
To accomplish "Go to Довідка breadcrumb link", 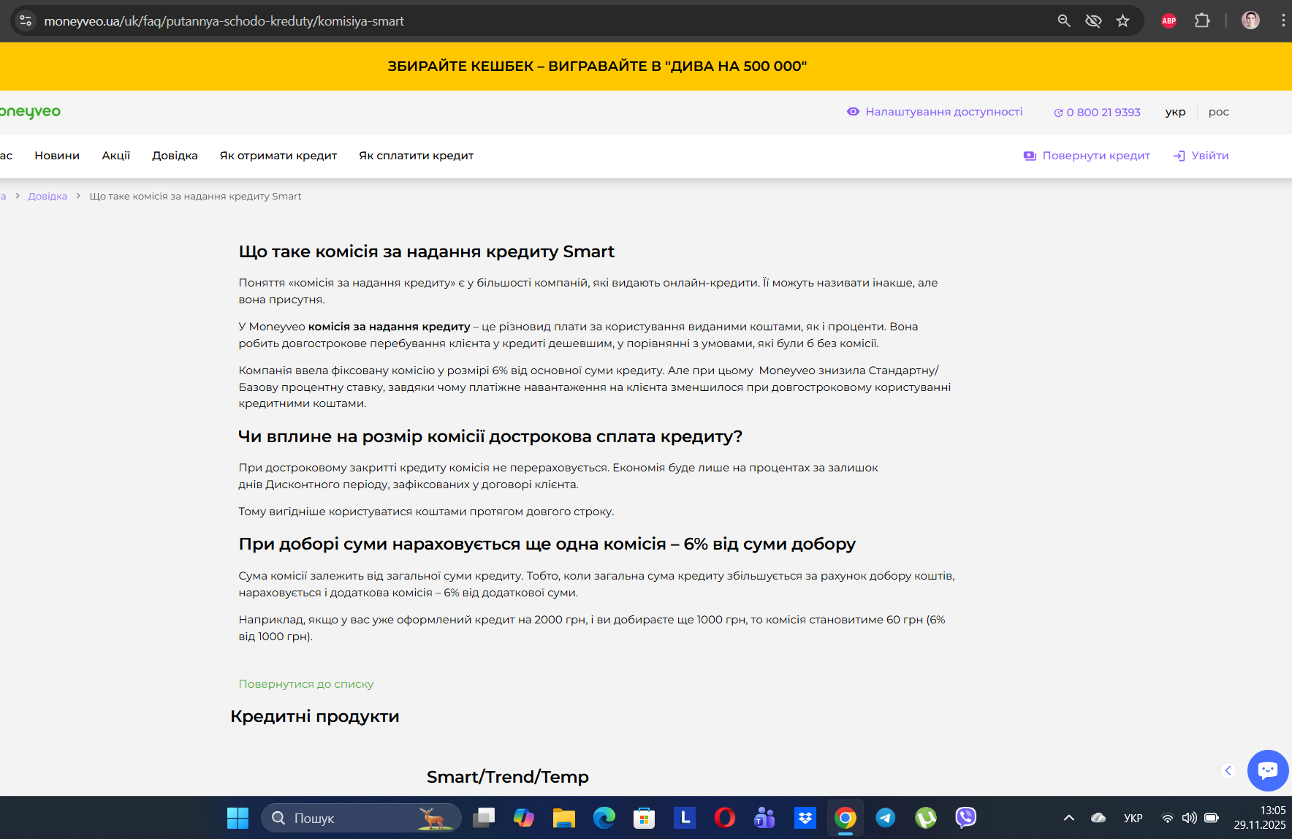I will (47, 197).
